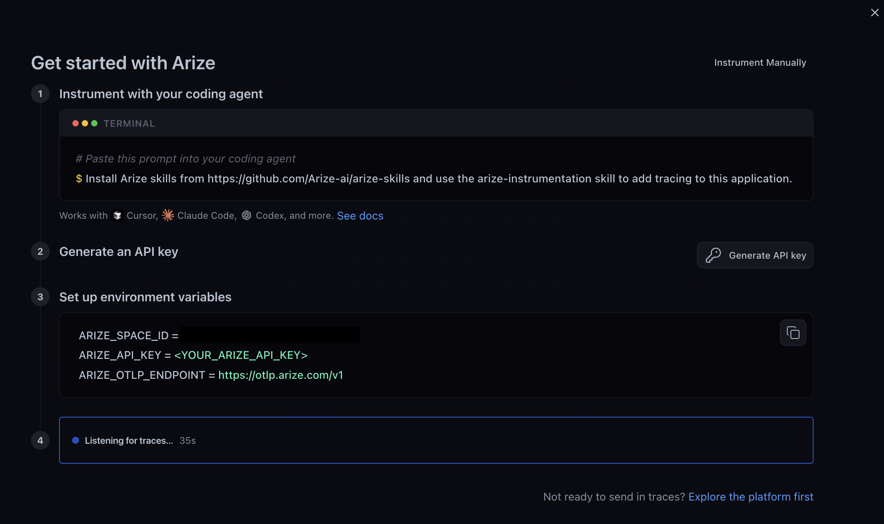Viewport: 884px width, 524px height.
Task: Click the Cursor logo icon
Action: [117, 215]
